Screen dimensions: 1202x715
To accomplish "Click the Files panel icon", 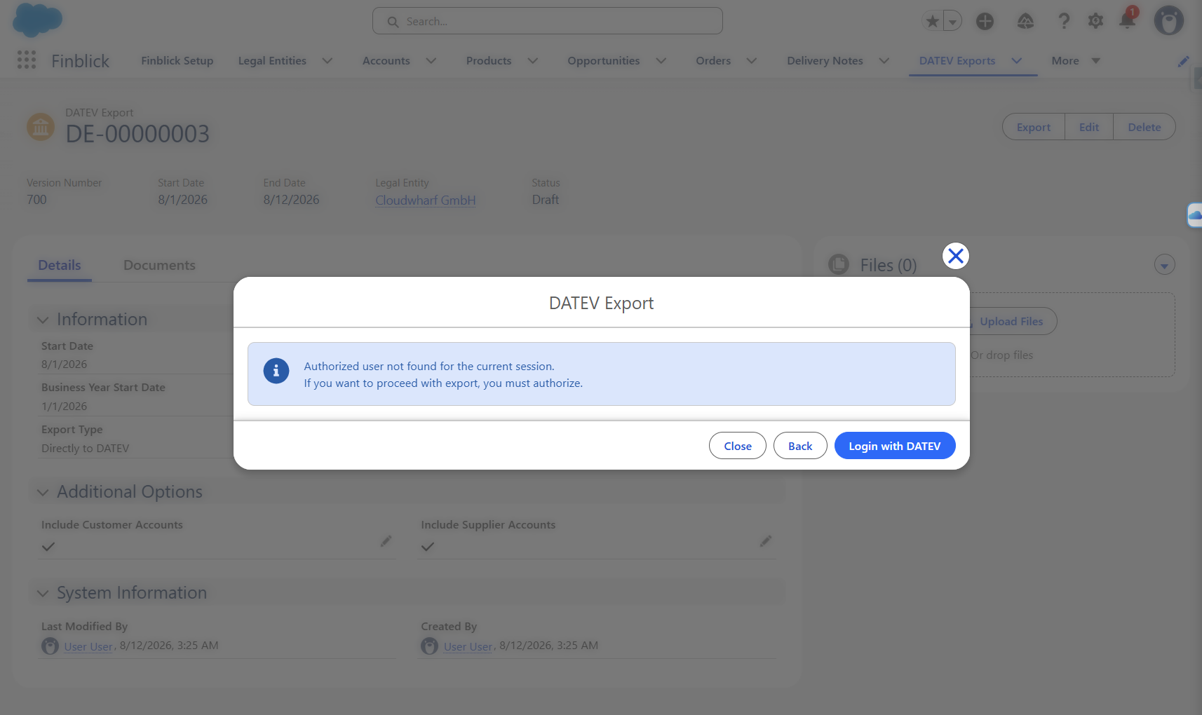I will coord(839,264).
